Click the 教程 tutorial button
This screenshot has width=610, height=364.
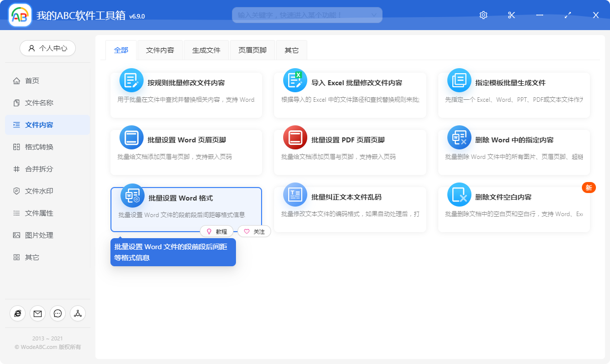click(x=216, y=231)
